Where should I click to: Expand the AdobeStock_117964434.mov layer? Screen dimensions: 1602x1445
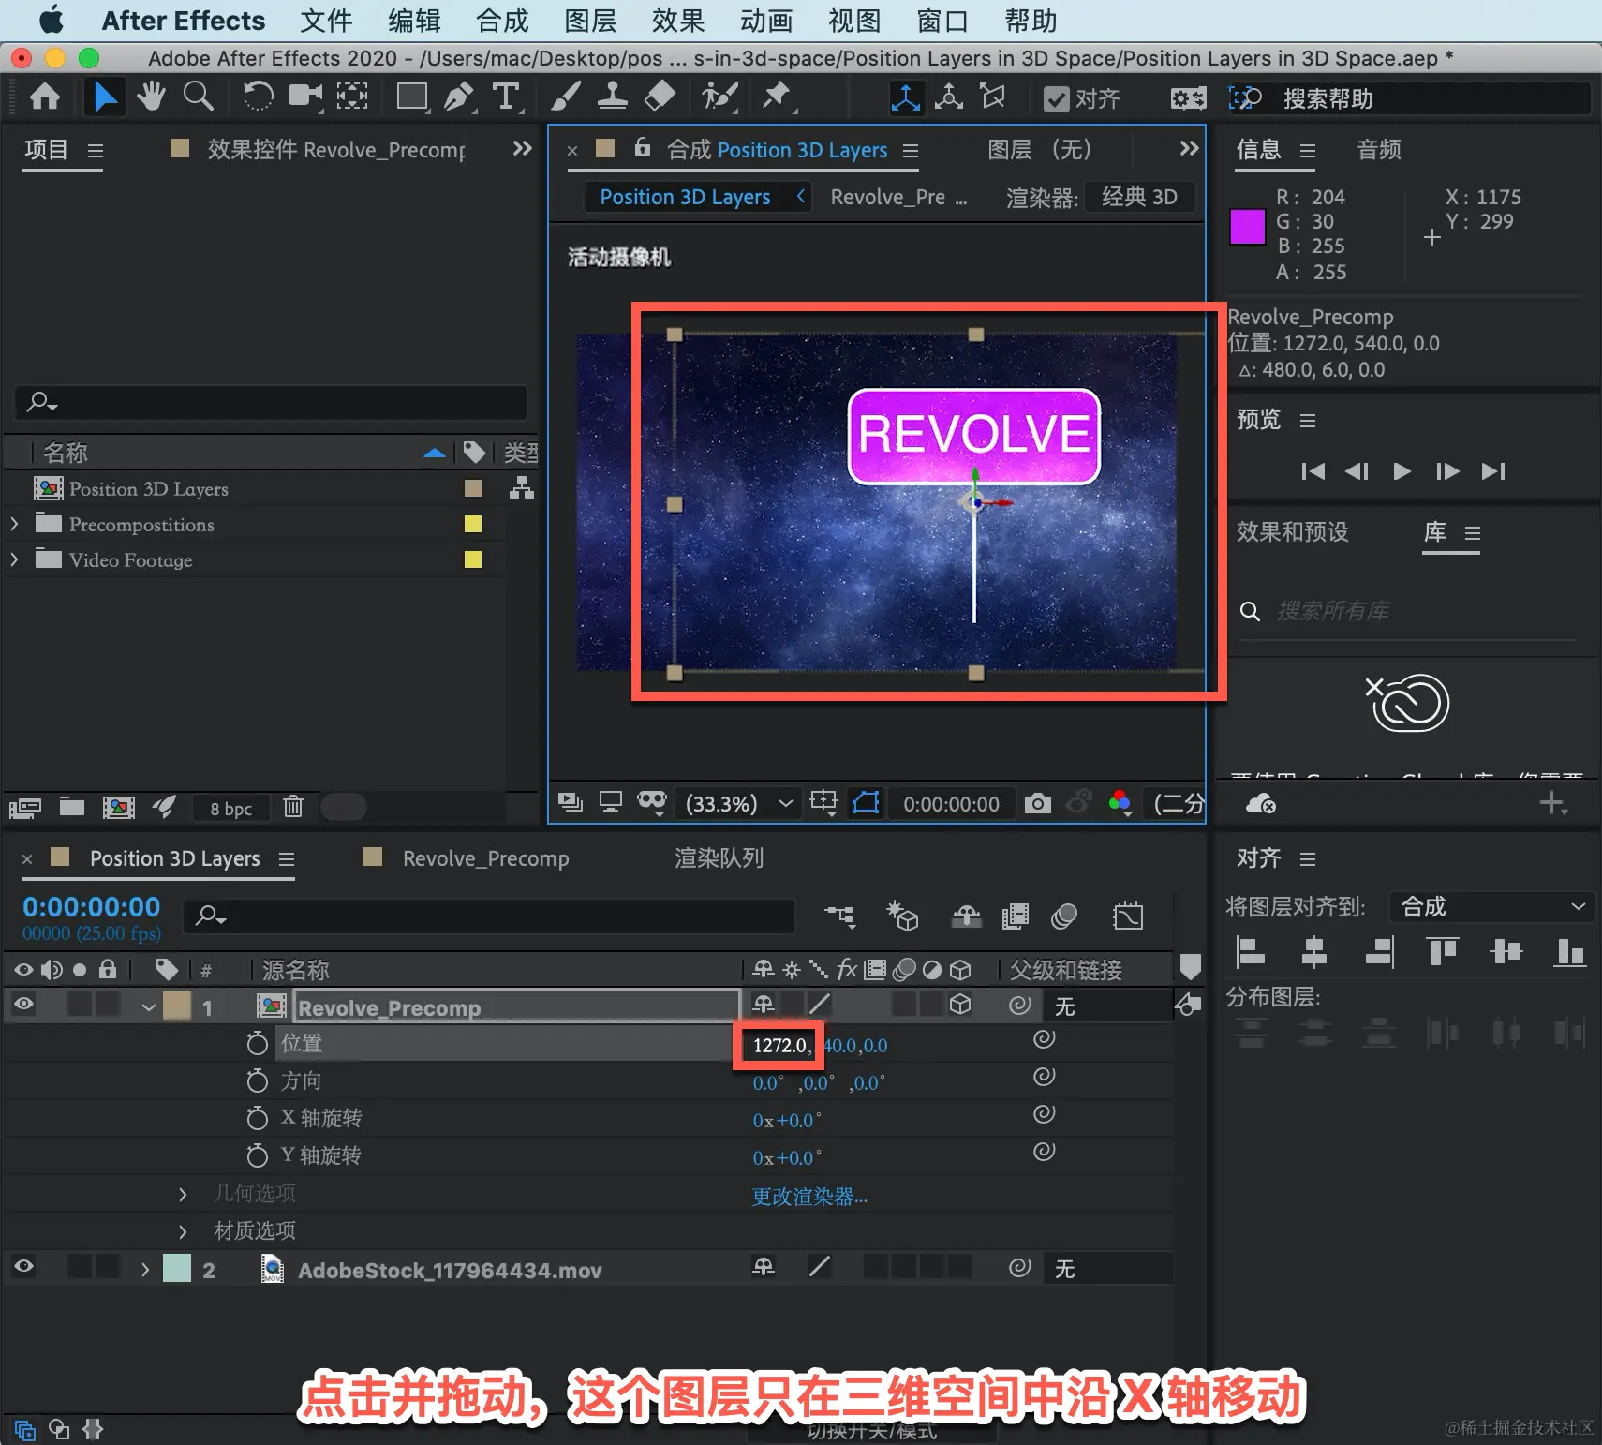[x=144, y=1270]
